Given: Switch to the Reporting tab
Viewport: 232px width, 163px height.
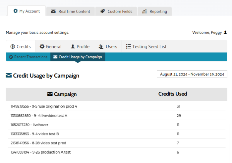Looking at the screenshot, I should click(154, 11).
